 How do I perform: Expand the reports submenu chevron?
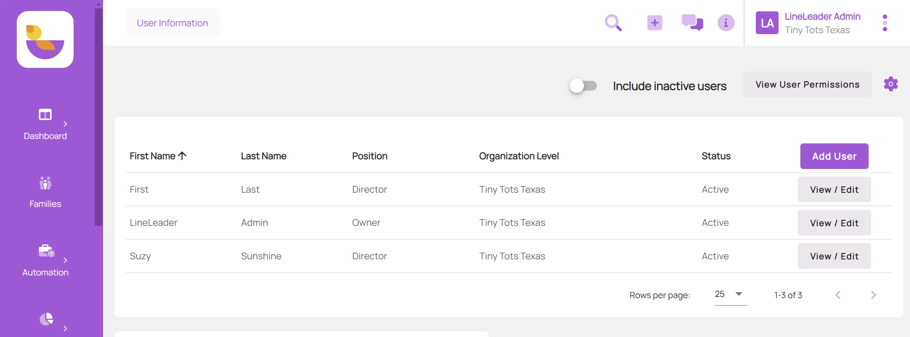pos(65,328)
